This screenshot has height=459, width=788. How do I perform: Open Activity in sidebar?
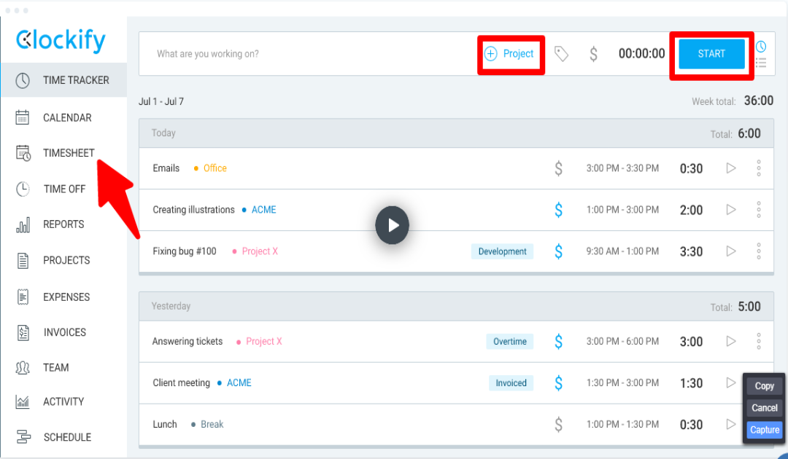coord(63,402)
